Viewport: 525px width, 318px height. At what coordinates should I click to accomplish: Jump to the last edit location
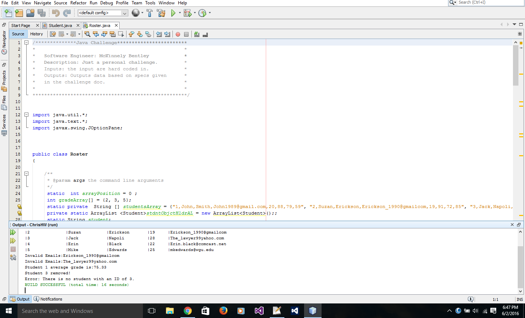click(x=53, y=34)
